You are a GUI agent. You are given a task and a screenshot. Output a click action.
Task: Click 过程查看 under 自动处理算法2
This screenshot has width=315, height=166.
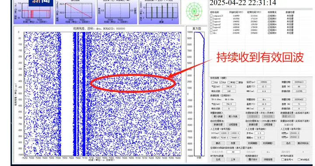(x=268, y=125)
